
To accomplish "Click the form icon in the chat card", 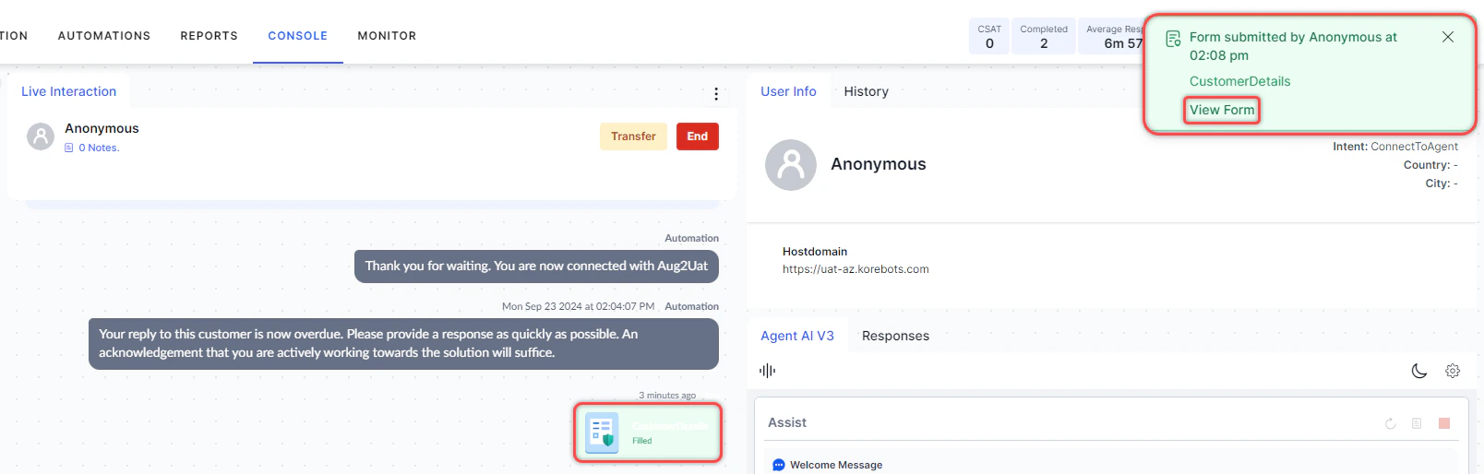I will coord(602,433).
